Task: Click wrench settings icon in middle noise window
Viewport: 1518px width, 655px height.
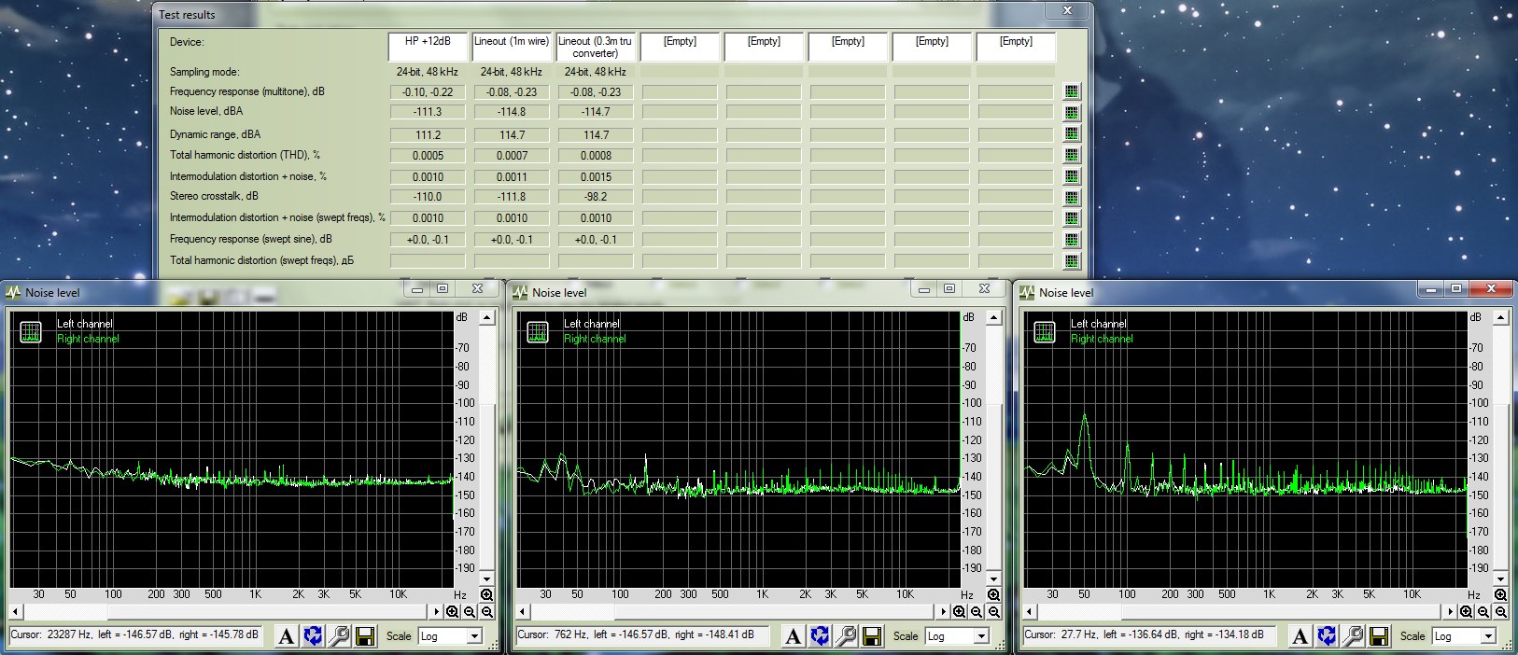Action: [847, 636]
